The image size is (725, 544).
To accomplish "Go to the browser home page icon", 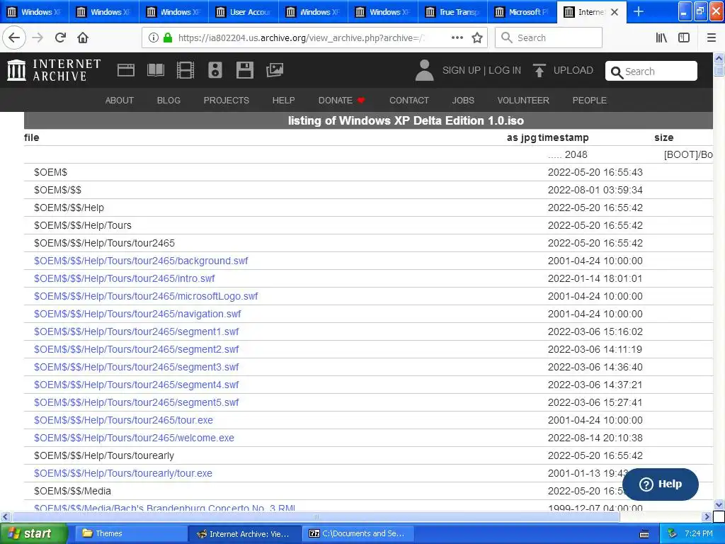I will pyautogui.click(x=83, y=38).
